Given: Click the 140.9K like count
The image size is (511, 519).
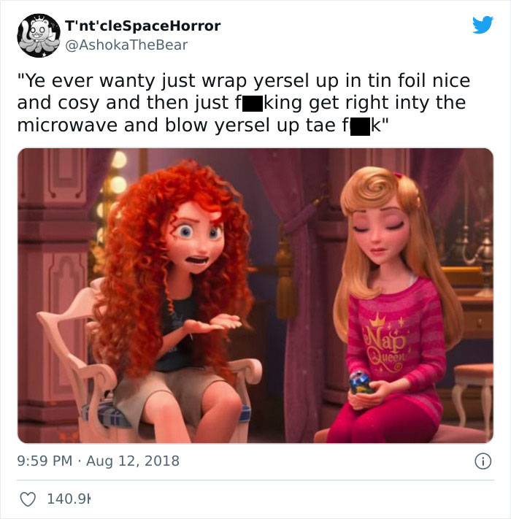Looking at the screenshot, I should point(69,499).
